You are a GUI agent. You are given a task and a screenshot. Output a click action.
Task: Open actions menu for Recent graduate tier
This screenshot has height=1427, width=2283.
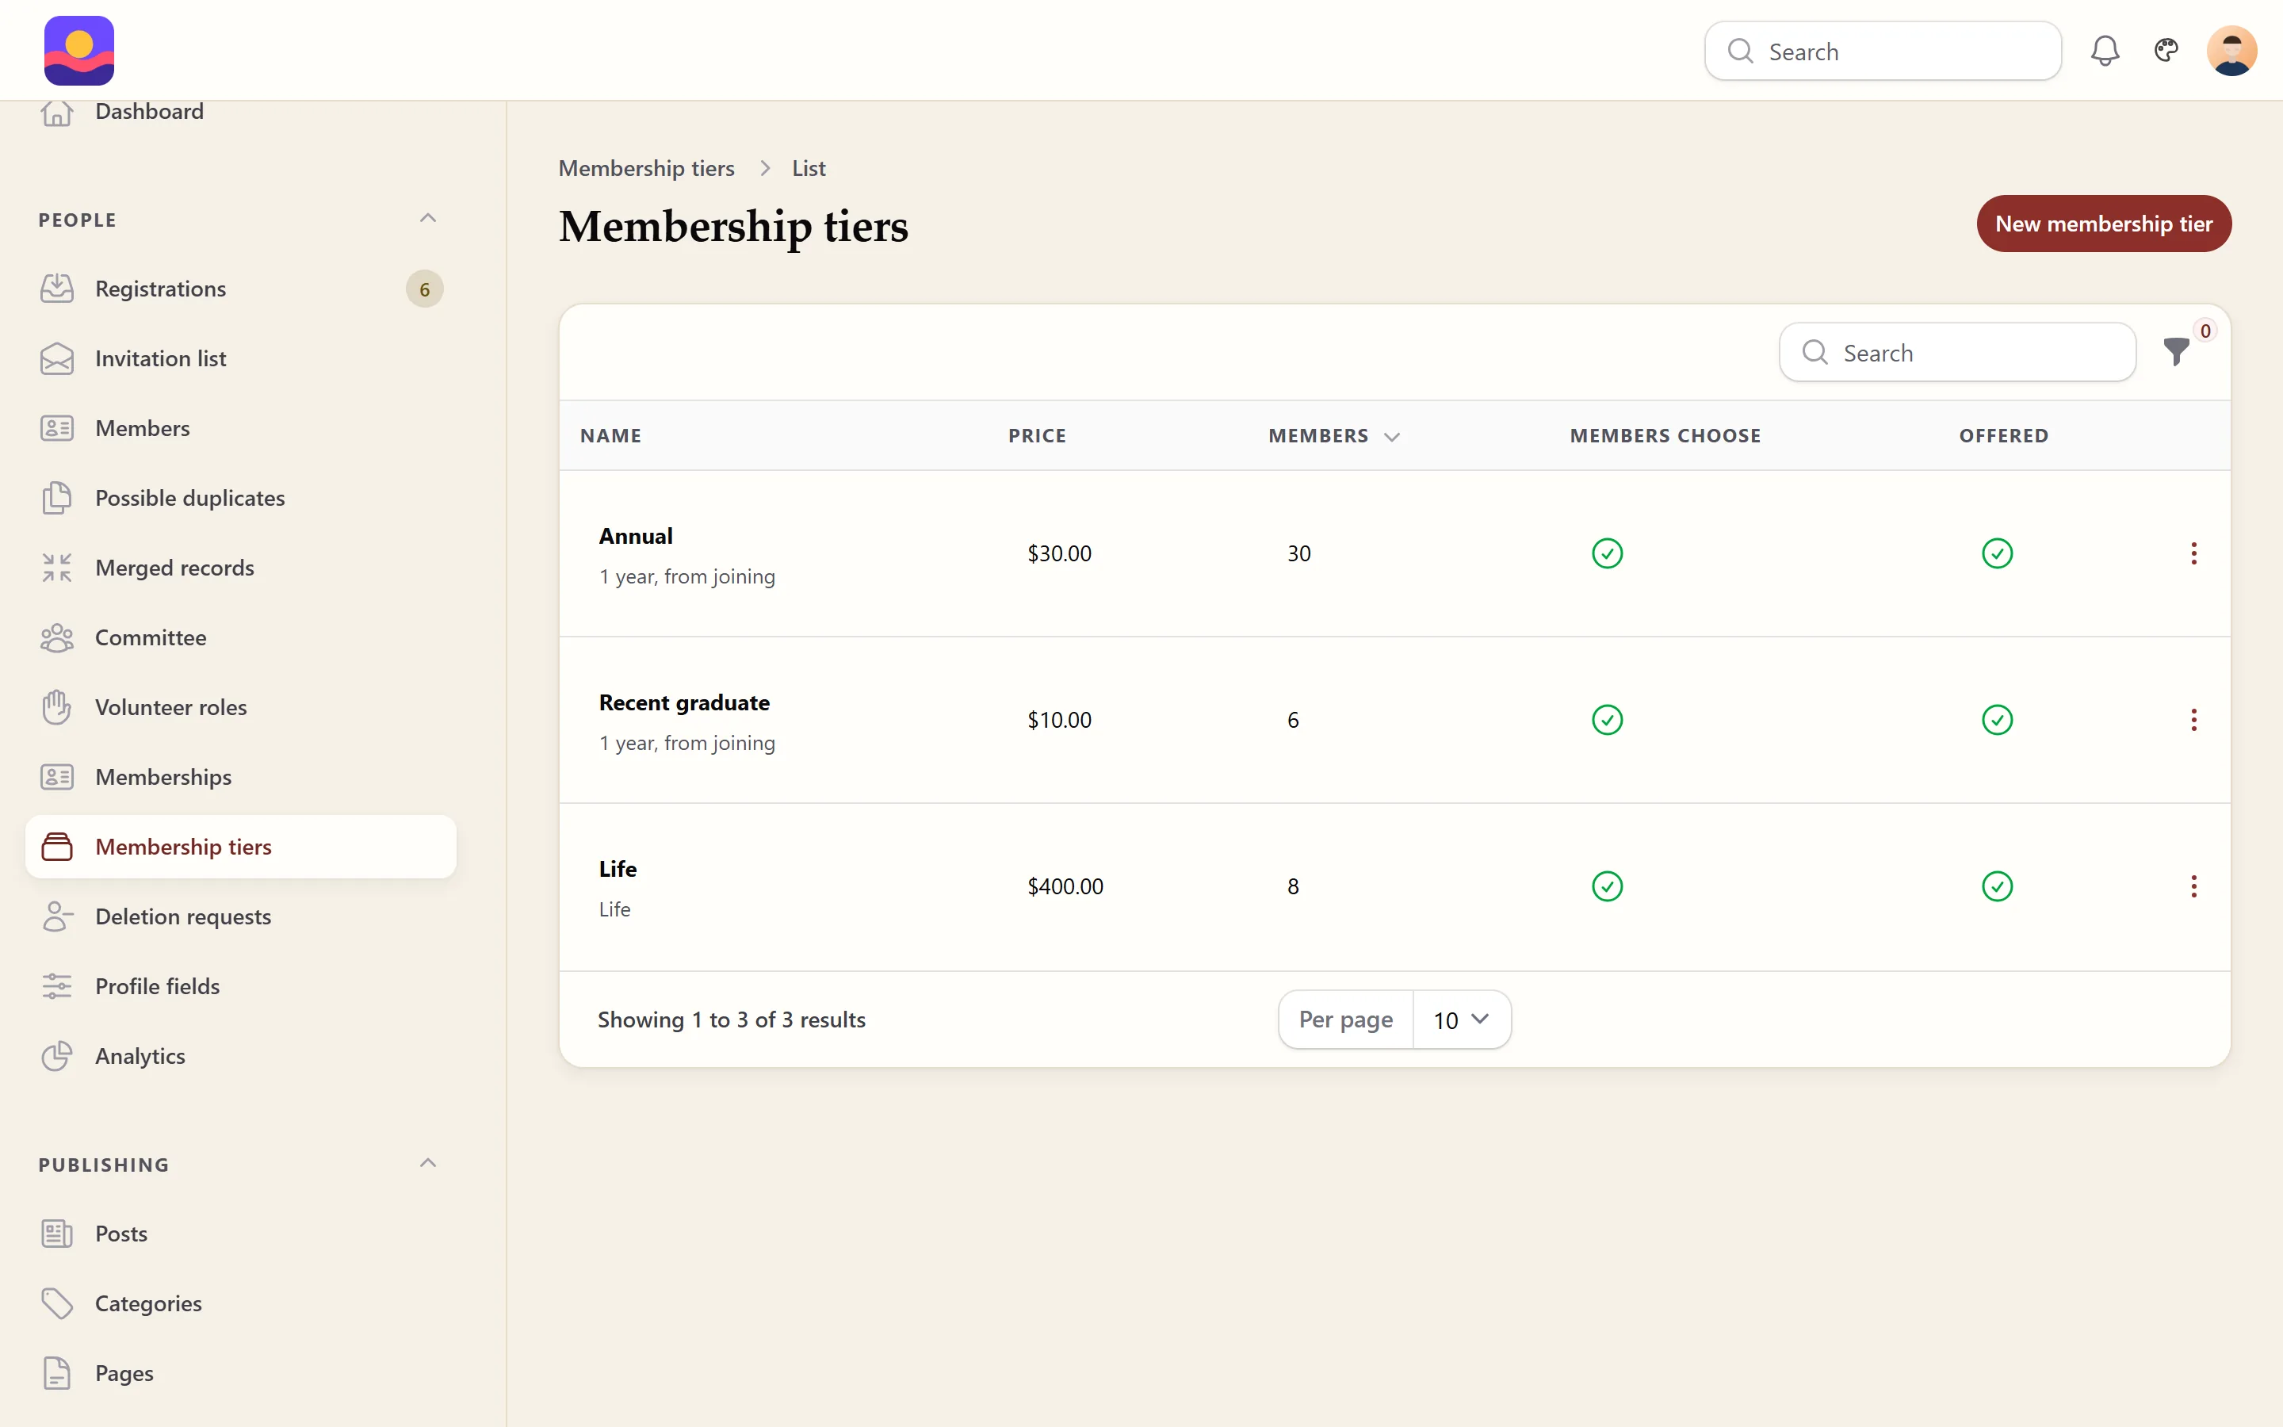2193,720
